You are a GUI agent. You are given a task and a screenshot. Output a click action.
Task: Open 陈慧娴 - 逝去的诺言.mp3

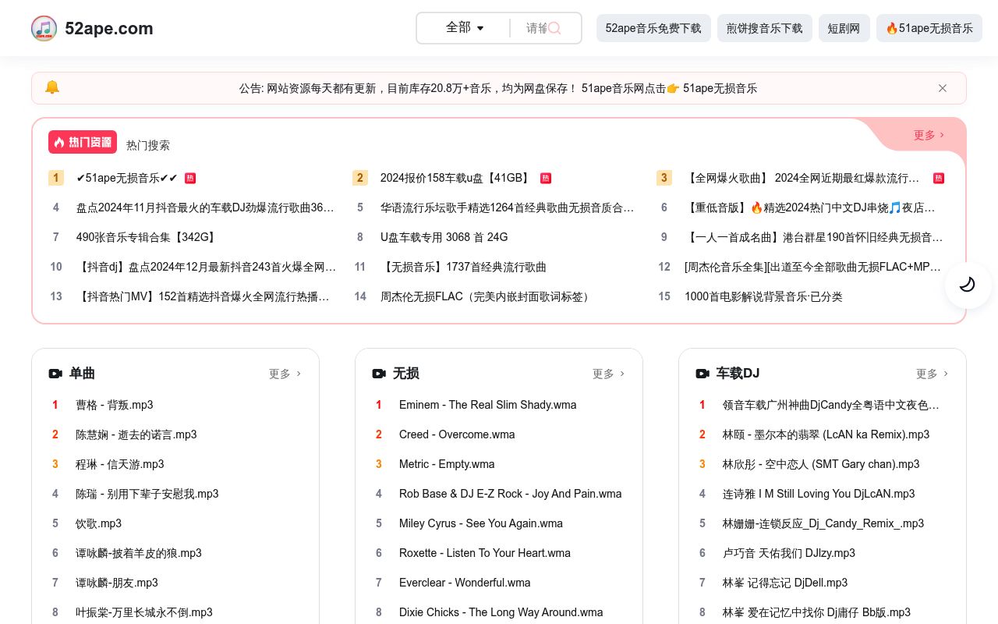pos(136,434)
